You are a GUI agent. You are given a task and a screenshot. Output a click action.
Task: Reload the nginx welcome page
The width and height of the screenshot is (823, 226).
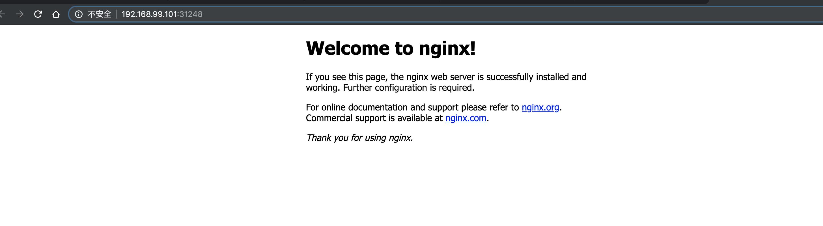38,14
